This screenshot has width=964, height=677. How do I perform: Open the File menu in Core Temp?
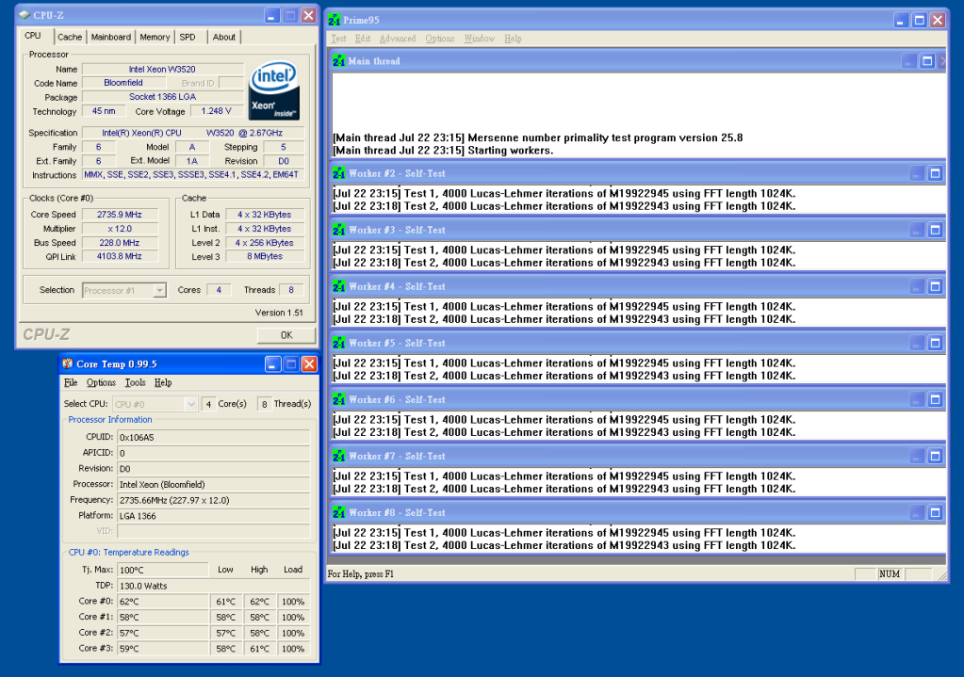pos(71,382)
